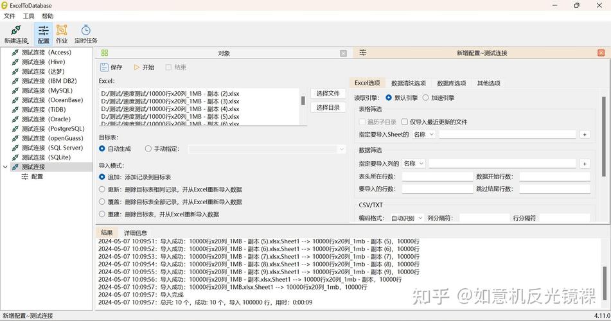Switch to Excel选项 tab
This screenshot has width=611, height=321.
367,83
